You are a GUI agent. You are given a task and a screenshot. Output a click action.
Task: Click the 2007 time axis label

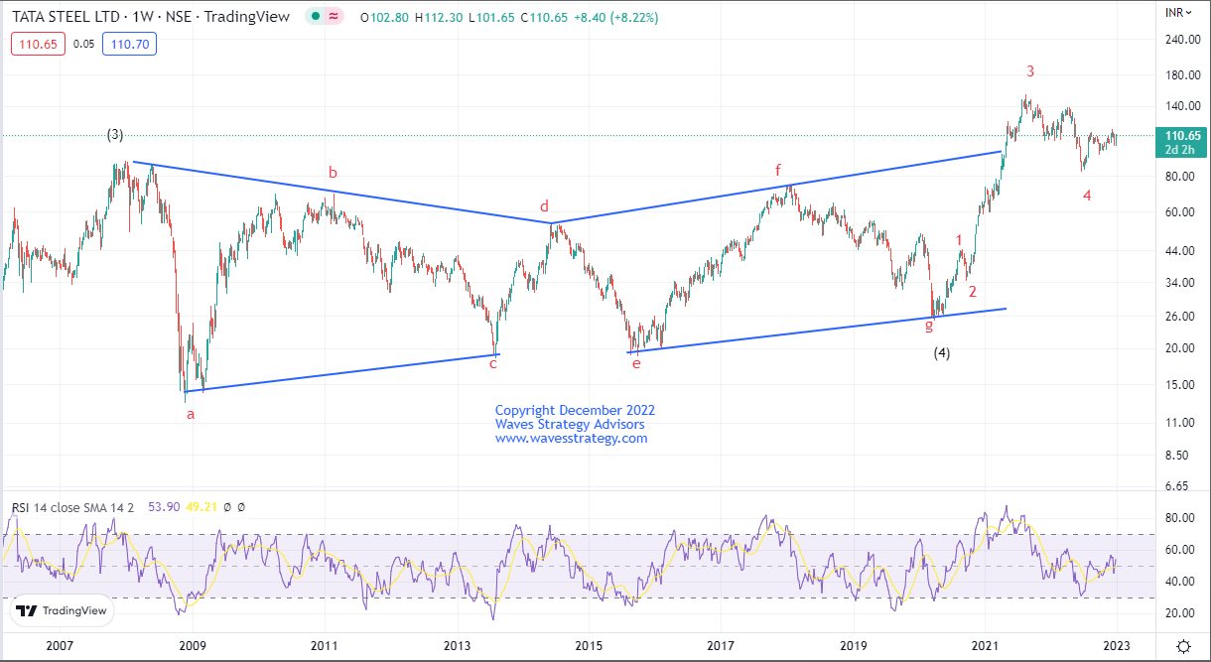(x=61, y=646)
